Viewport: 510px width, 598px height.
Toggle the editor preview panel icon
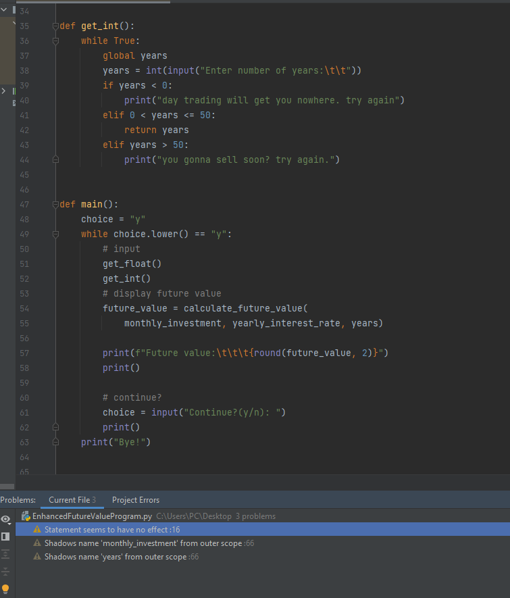[5, 537]
